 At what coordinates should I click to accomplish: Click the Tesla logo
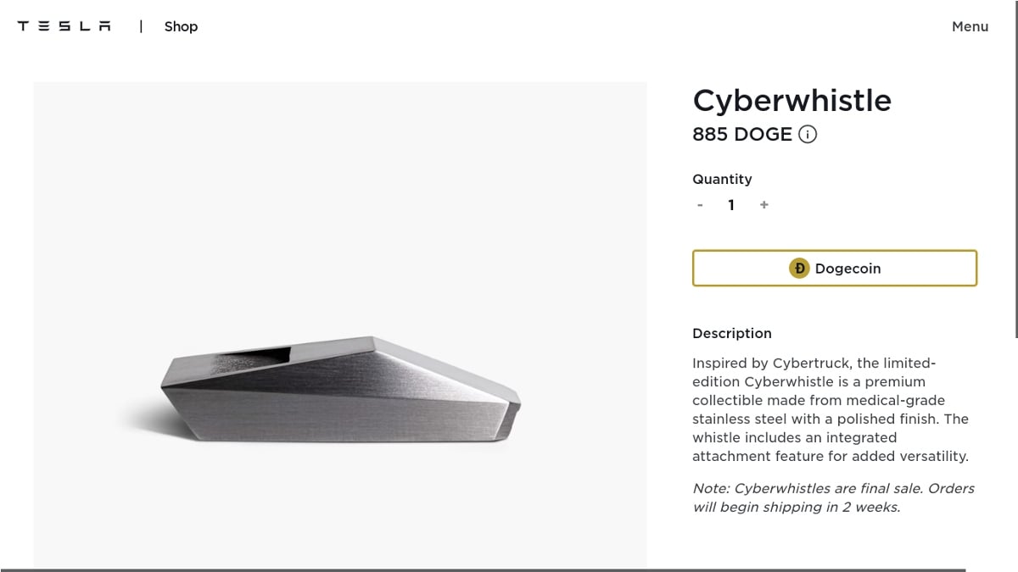[64, 26]
